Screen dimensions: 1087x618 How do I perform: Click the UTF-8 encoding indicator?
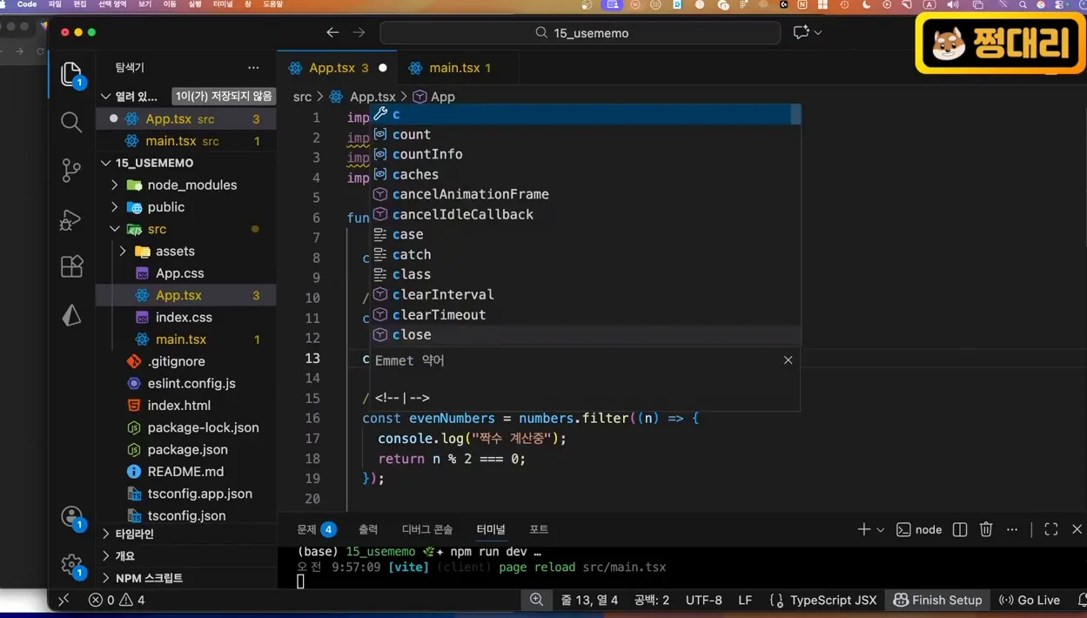point(704,600)
